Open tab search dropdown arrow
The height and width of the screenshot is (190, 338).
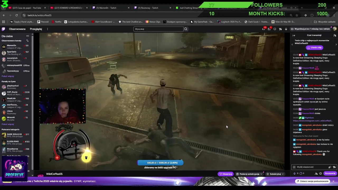pyautogui.click(x=3, y=8)
